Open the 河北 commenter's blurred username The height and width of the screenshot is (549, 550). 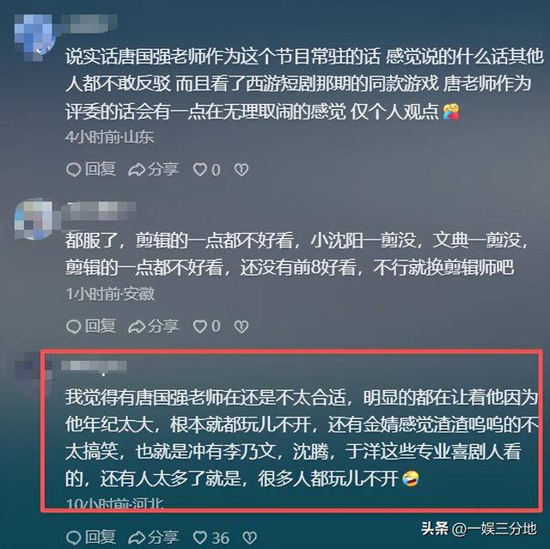point(94,366)
